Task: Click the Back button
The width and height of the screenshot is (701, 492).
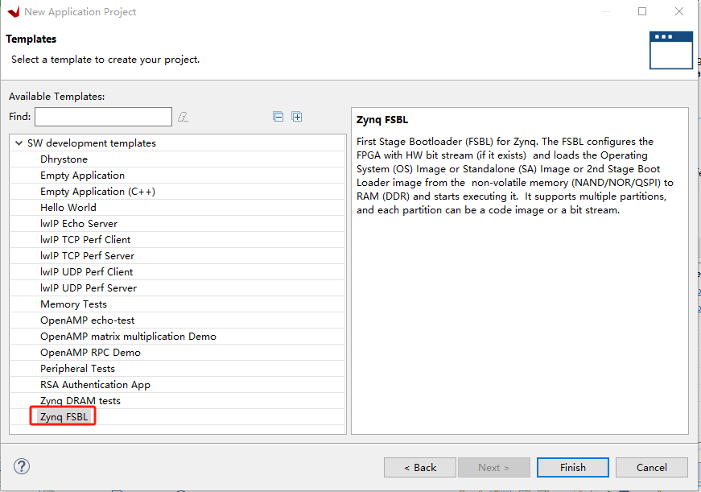Action: pos(420,467)
